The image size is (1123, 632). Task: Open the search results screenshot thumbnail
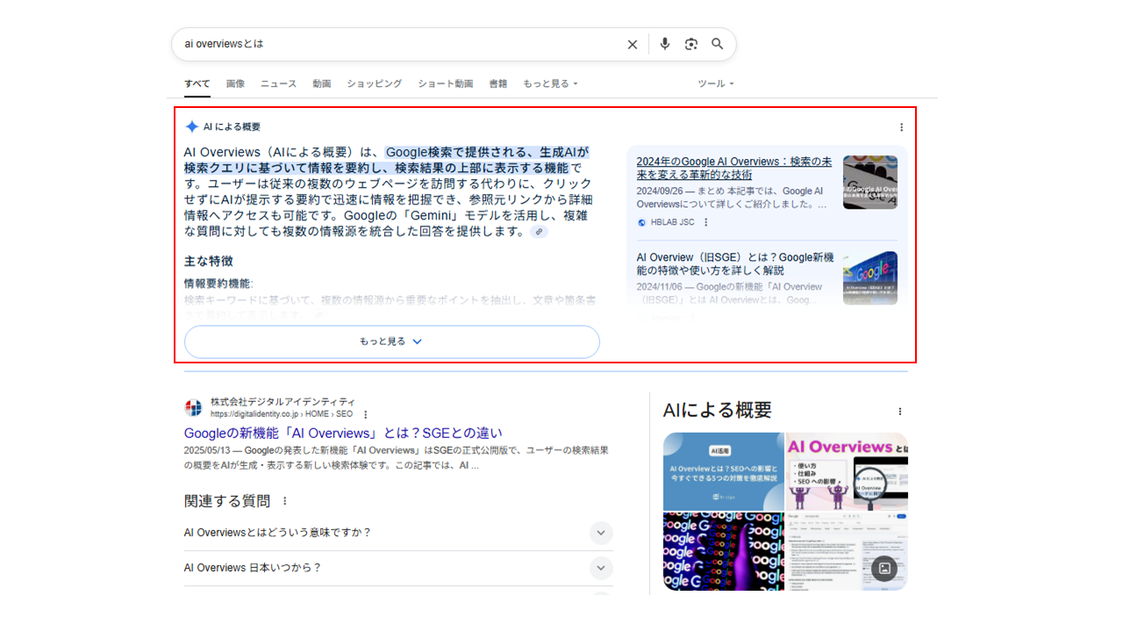click(x=847, y=551)
